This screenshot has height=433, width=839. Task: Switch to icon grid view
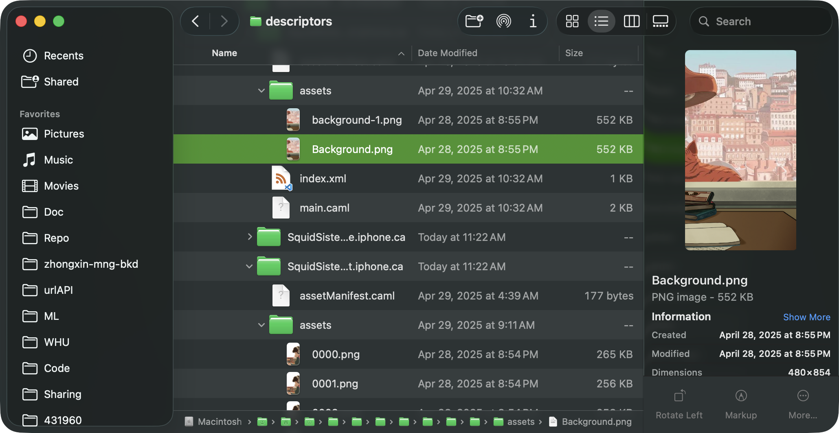click(572, 21)
